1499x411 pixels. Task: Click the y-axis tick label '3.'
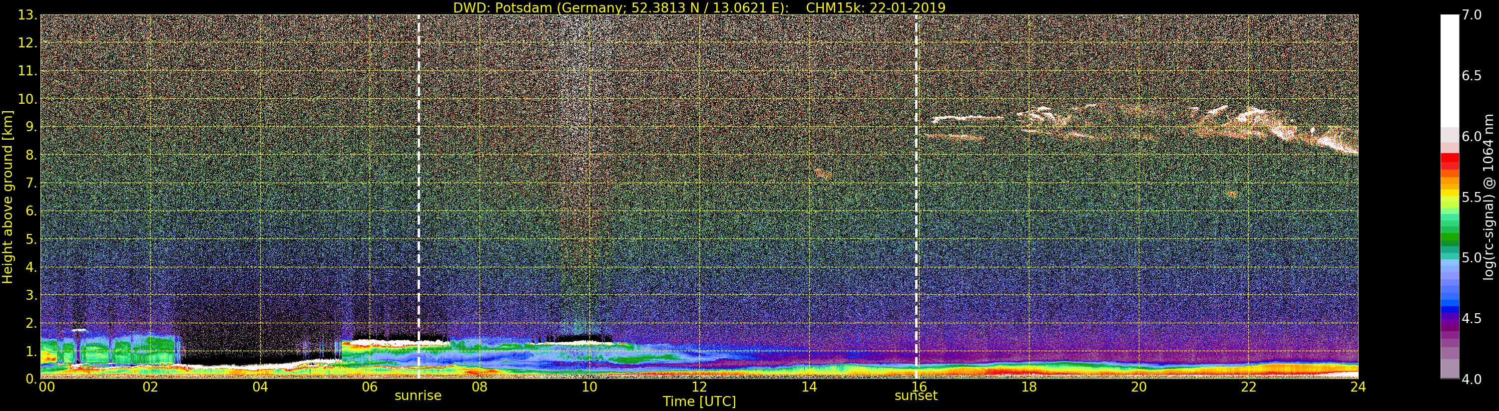click(31, 295)
